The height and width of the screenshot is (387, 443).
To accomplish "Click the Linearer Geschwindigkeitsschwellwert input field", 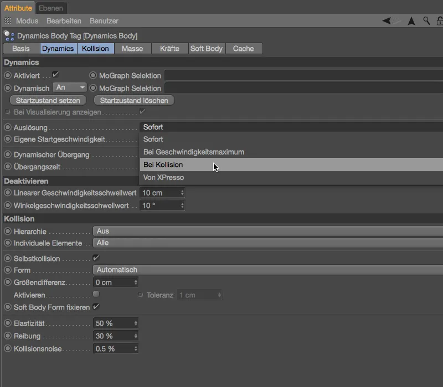I will tap(159, 193).
